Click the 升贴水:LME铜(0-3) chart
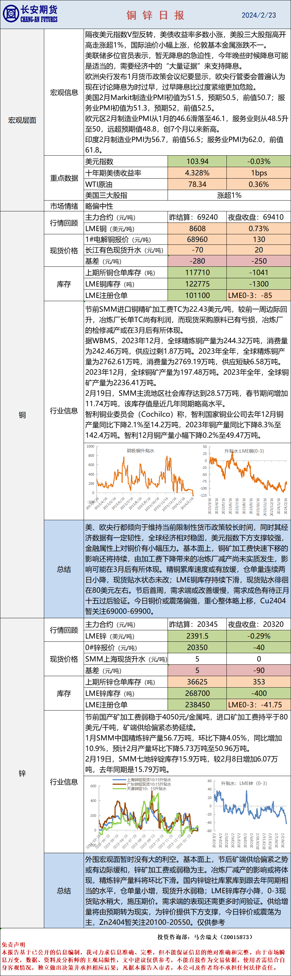Screen dimensions: 291x976 [244, 480]
